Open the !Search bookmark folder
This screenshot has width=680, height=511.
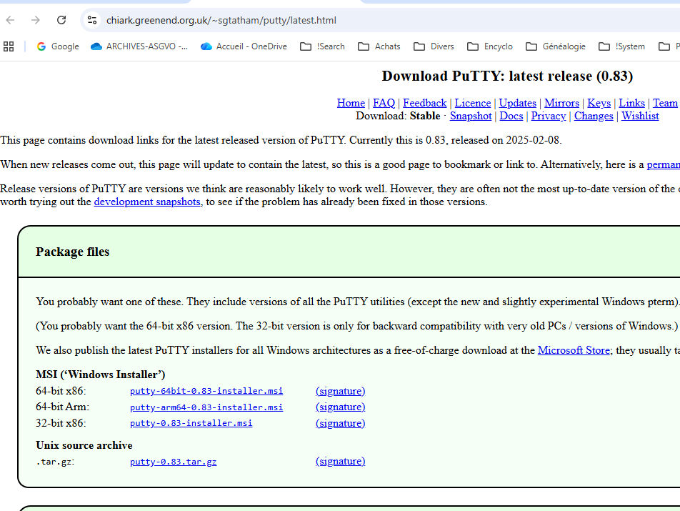coord(322,46)
